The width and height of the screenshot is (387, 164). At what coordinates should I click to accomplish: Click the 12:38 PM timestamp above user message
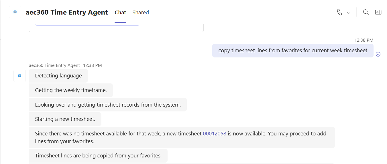coord(364,40)
